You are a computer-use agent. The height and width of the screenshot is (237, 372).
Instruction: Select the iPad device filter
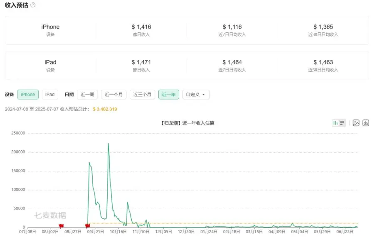tap(50, 95)
